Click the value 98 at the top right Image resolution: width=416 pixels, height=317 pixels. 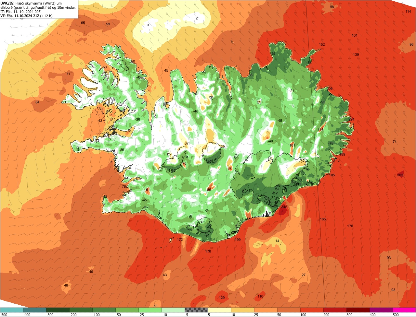pyautogui.click(x=332, y=7)
